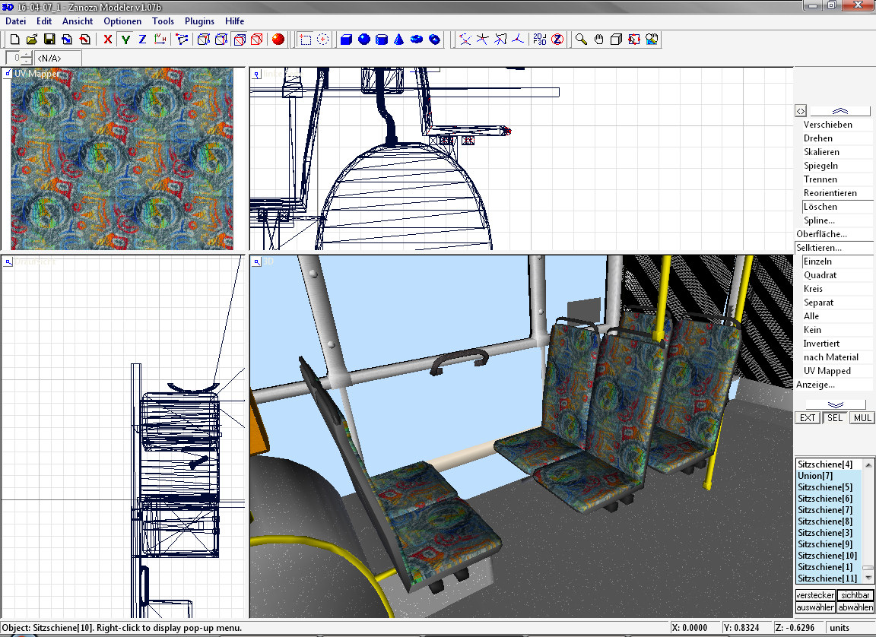Viewport: 876px width, 637px height.
Task: Create a torus primitive
Action: coord(417,40)
